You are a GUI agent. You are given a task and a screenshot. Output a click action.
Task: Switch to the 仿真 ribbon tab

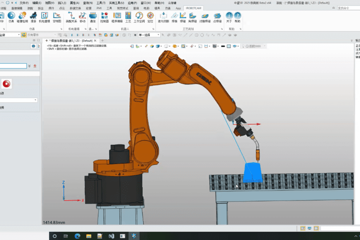(169, 8)
